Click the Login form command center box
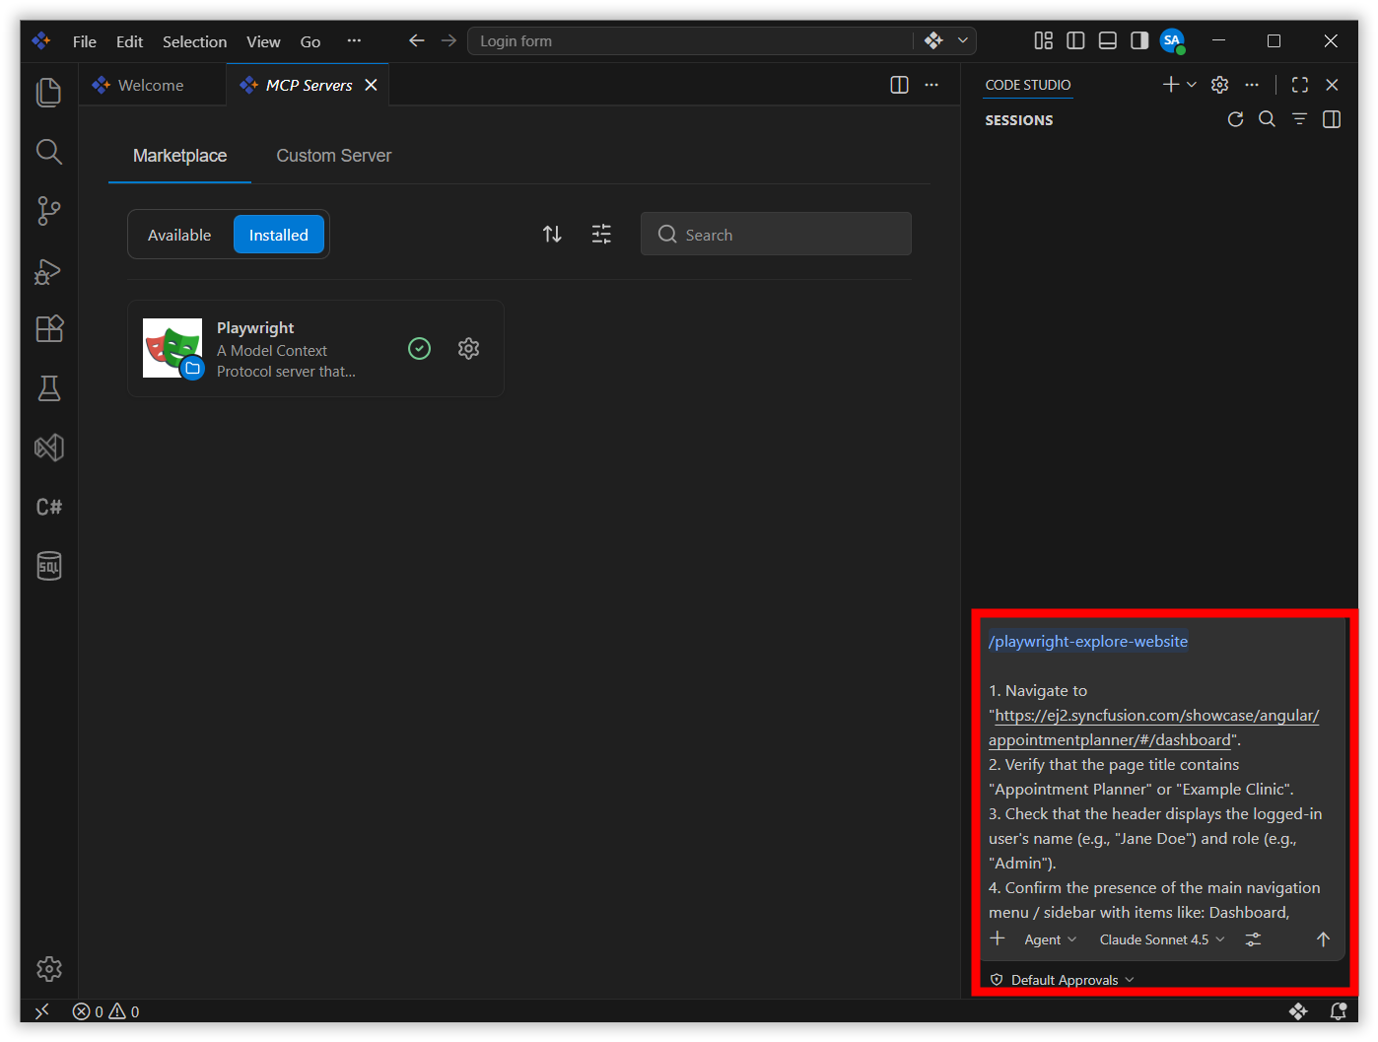This screenshot has height=1042, width=1378. (690, 40)
